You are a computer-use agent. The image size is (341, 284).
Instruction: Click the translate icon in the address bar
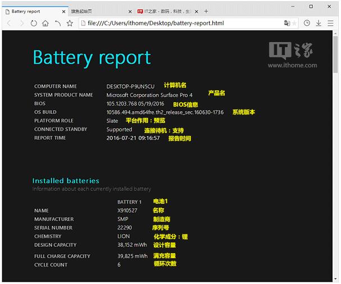[287, 23]
